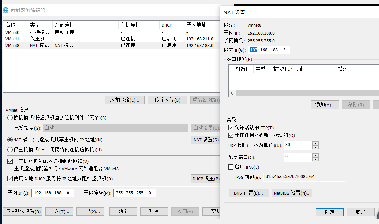Click the 类型 column header in network list

tap(40, 25)
